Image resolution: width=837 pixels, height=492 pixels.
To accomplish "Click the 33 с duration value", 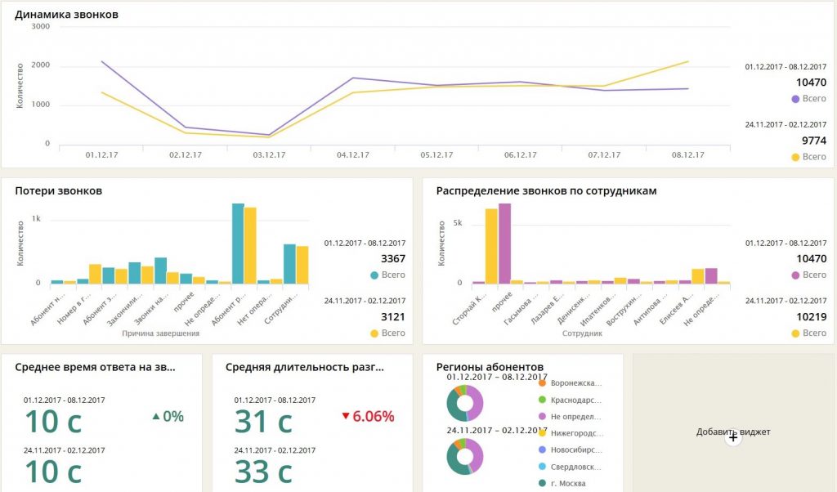I will (x=263, y=472).
